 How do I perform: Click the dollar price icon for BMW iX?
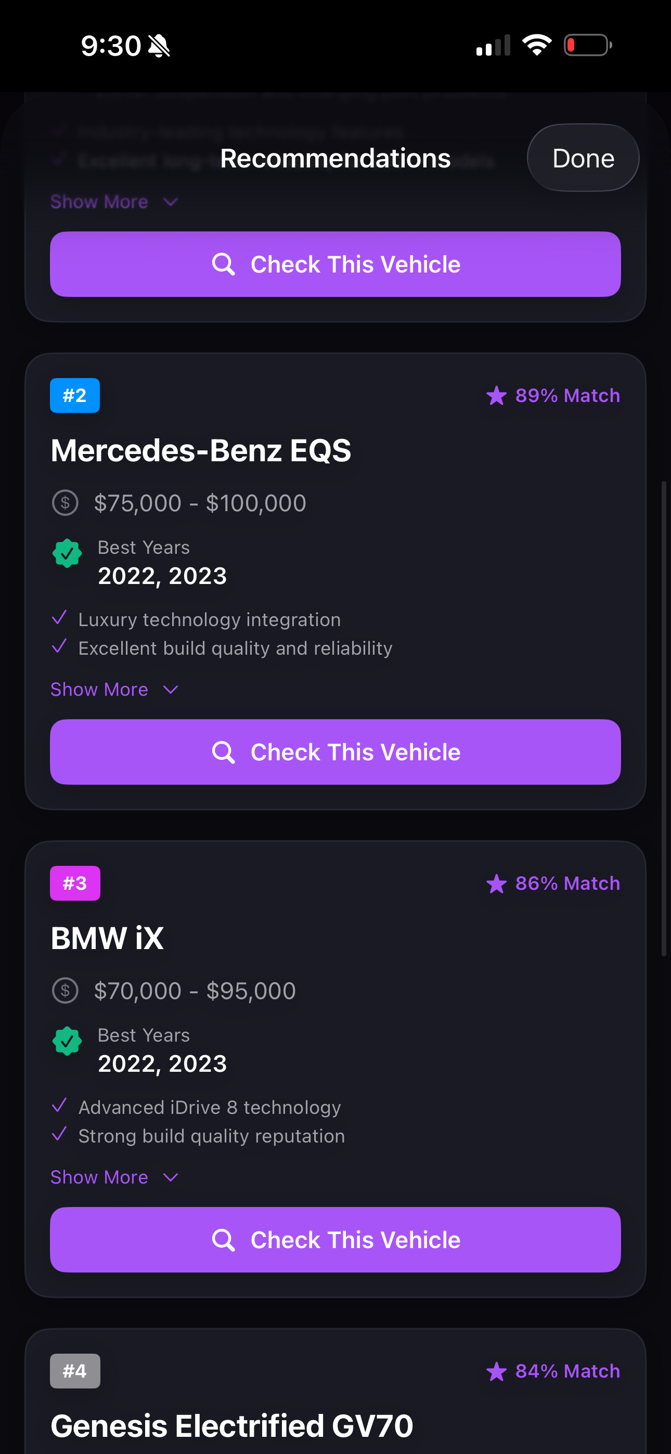tap(65, 990)
